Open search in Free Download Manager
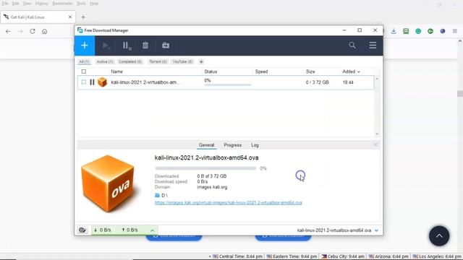 (x=352, y=45)
